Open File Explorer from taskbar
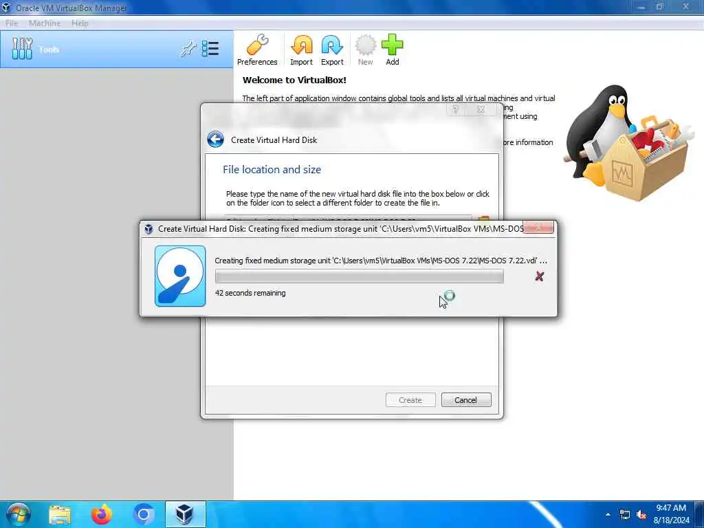The image size is (704, 528). (60, 515)
